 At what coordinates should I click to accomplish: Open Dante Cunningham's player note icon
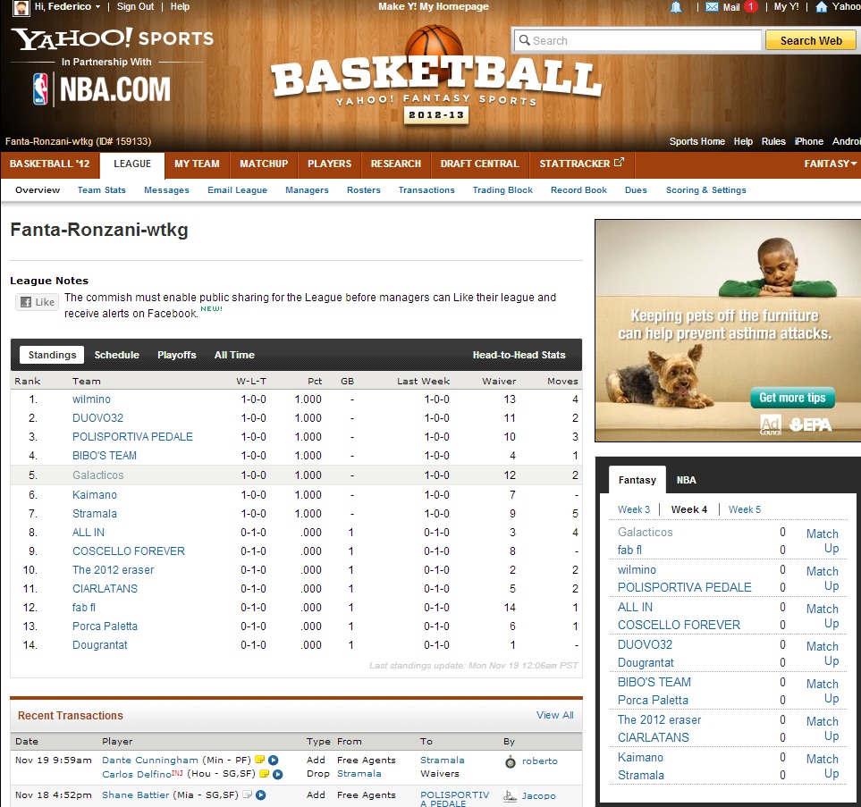click(260, 761)
